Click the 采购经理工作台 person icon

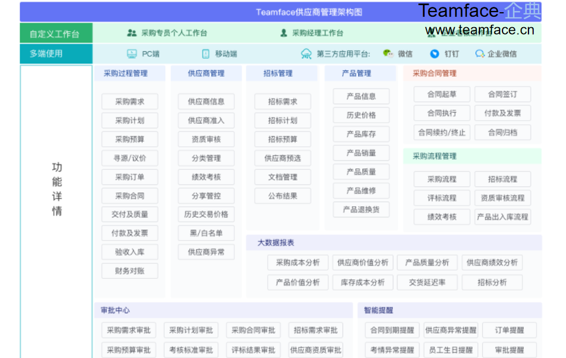(x=283, y=33)
